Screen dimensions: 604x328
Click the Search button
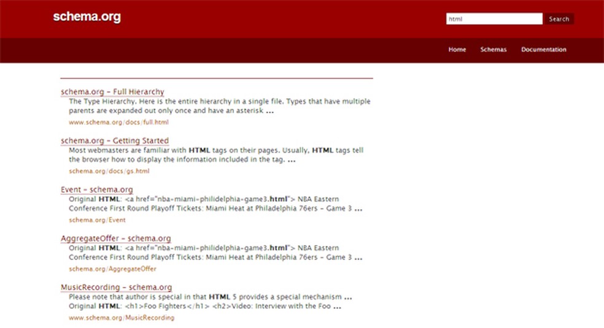coord(559,19)
